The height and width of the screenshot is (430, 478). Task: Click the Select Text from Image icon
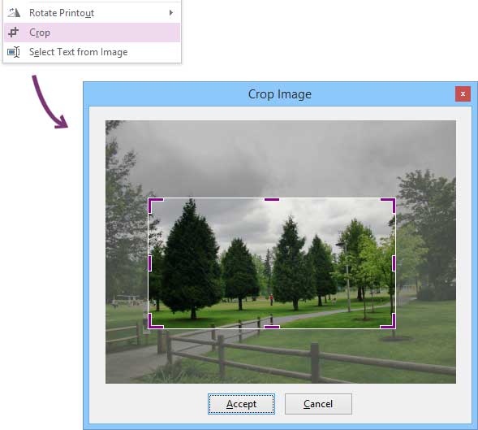pos(14,52)
